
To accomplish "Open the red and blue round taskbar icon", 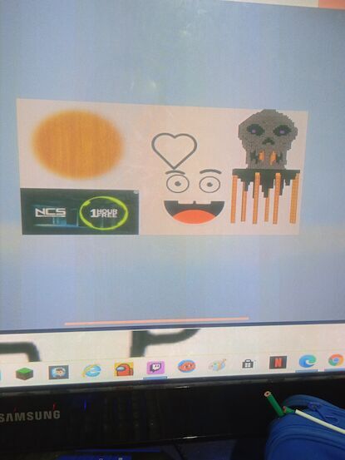I will (187, 366).
